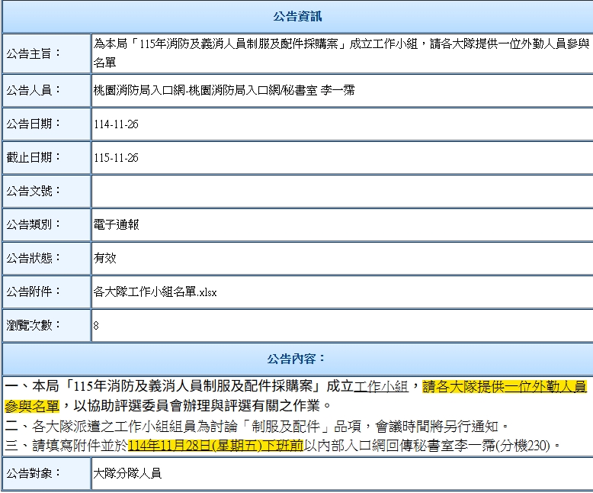Click the empty 公告文號 value cell
The image size is (593, 493).
coord(341,192)
